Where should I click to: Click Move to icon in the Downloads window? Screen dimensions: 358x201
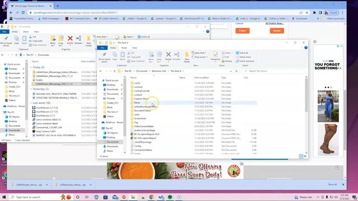[x=53, y=41]
